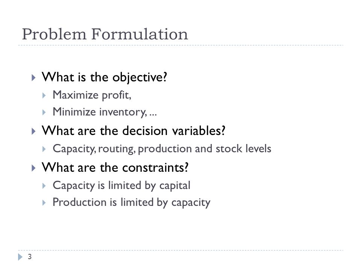Click the dashed line under the title
Viewport: 361px width, 270px height.
(x=181, y=45)
